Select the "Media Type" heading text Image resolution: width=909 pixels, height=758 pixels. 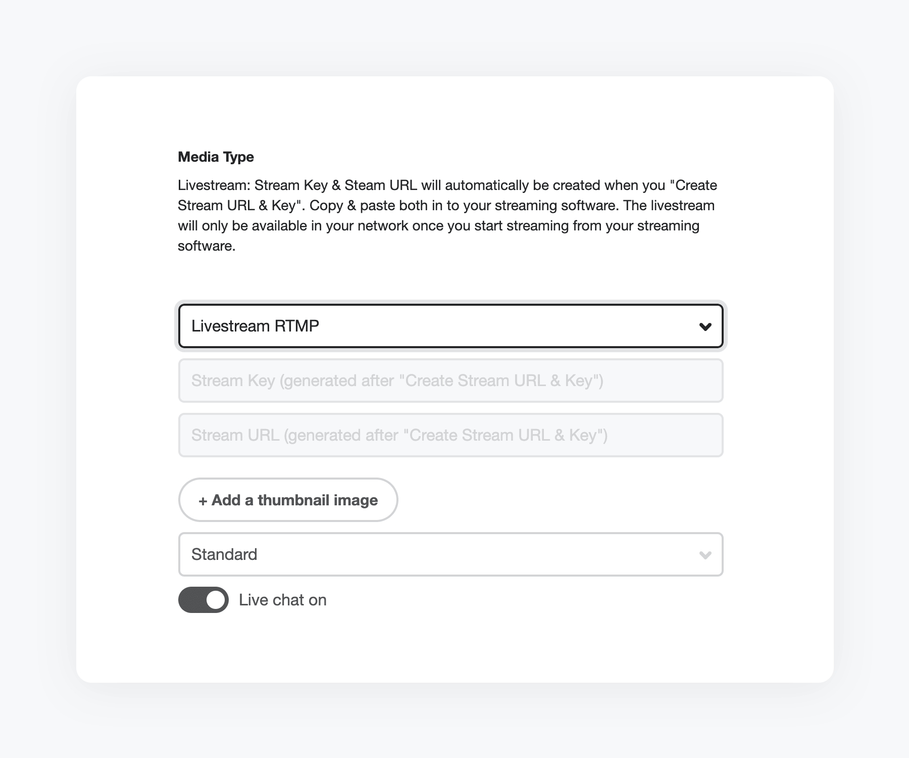216,157
